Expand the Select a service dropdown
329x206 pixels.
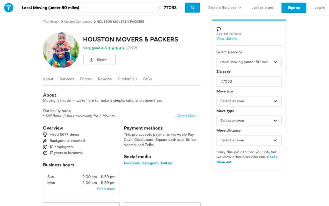coord(249,62)
